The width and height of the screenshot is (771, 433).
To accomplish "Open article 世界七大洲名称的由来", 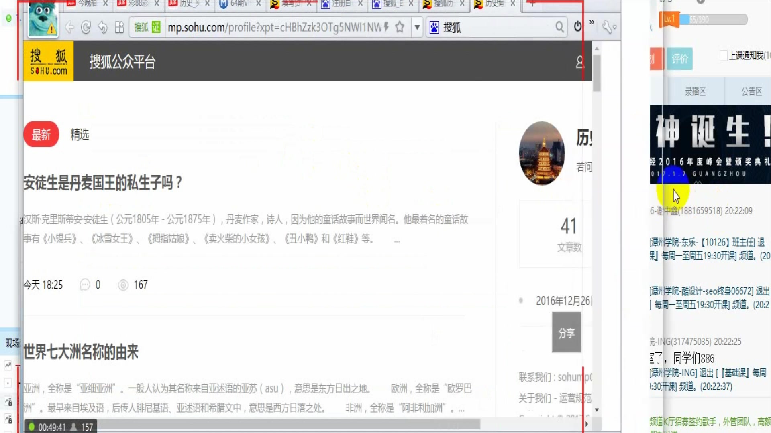I will (x=81, y=352).
